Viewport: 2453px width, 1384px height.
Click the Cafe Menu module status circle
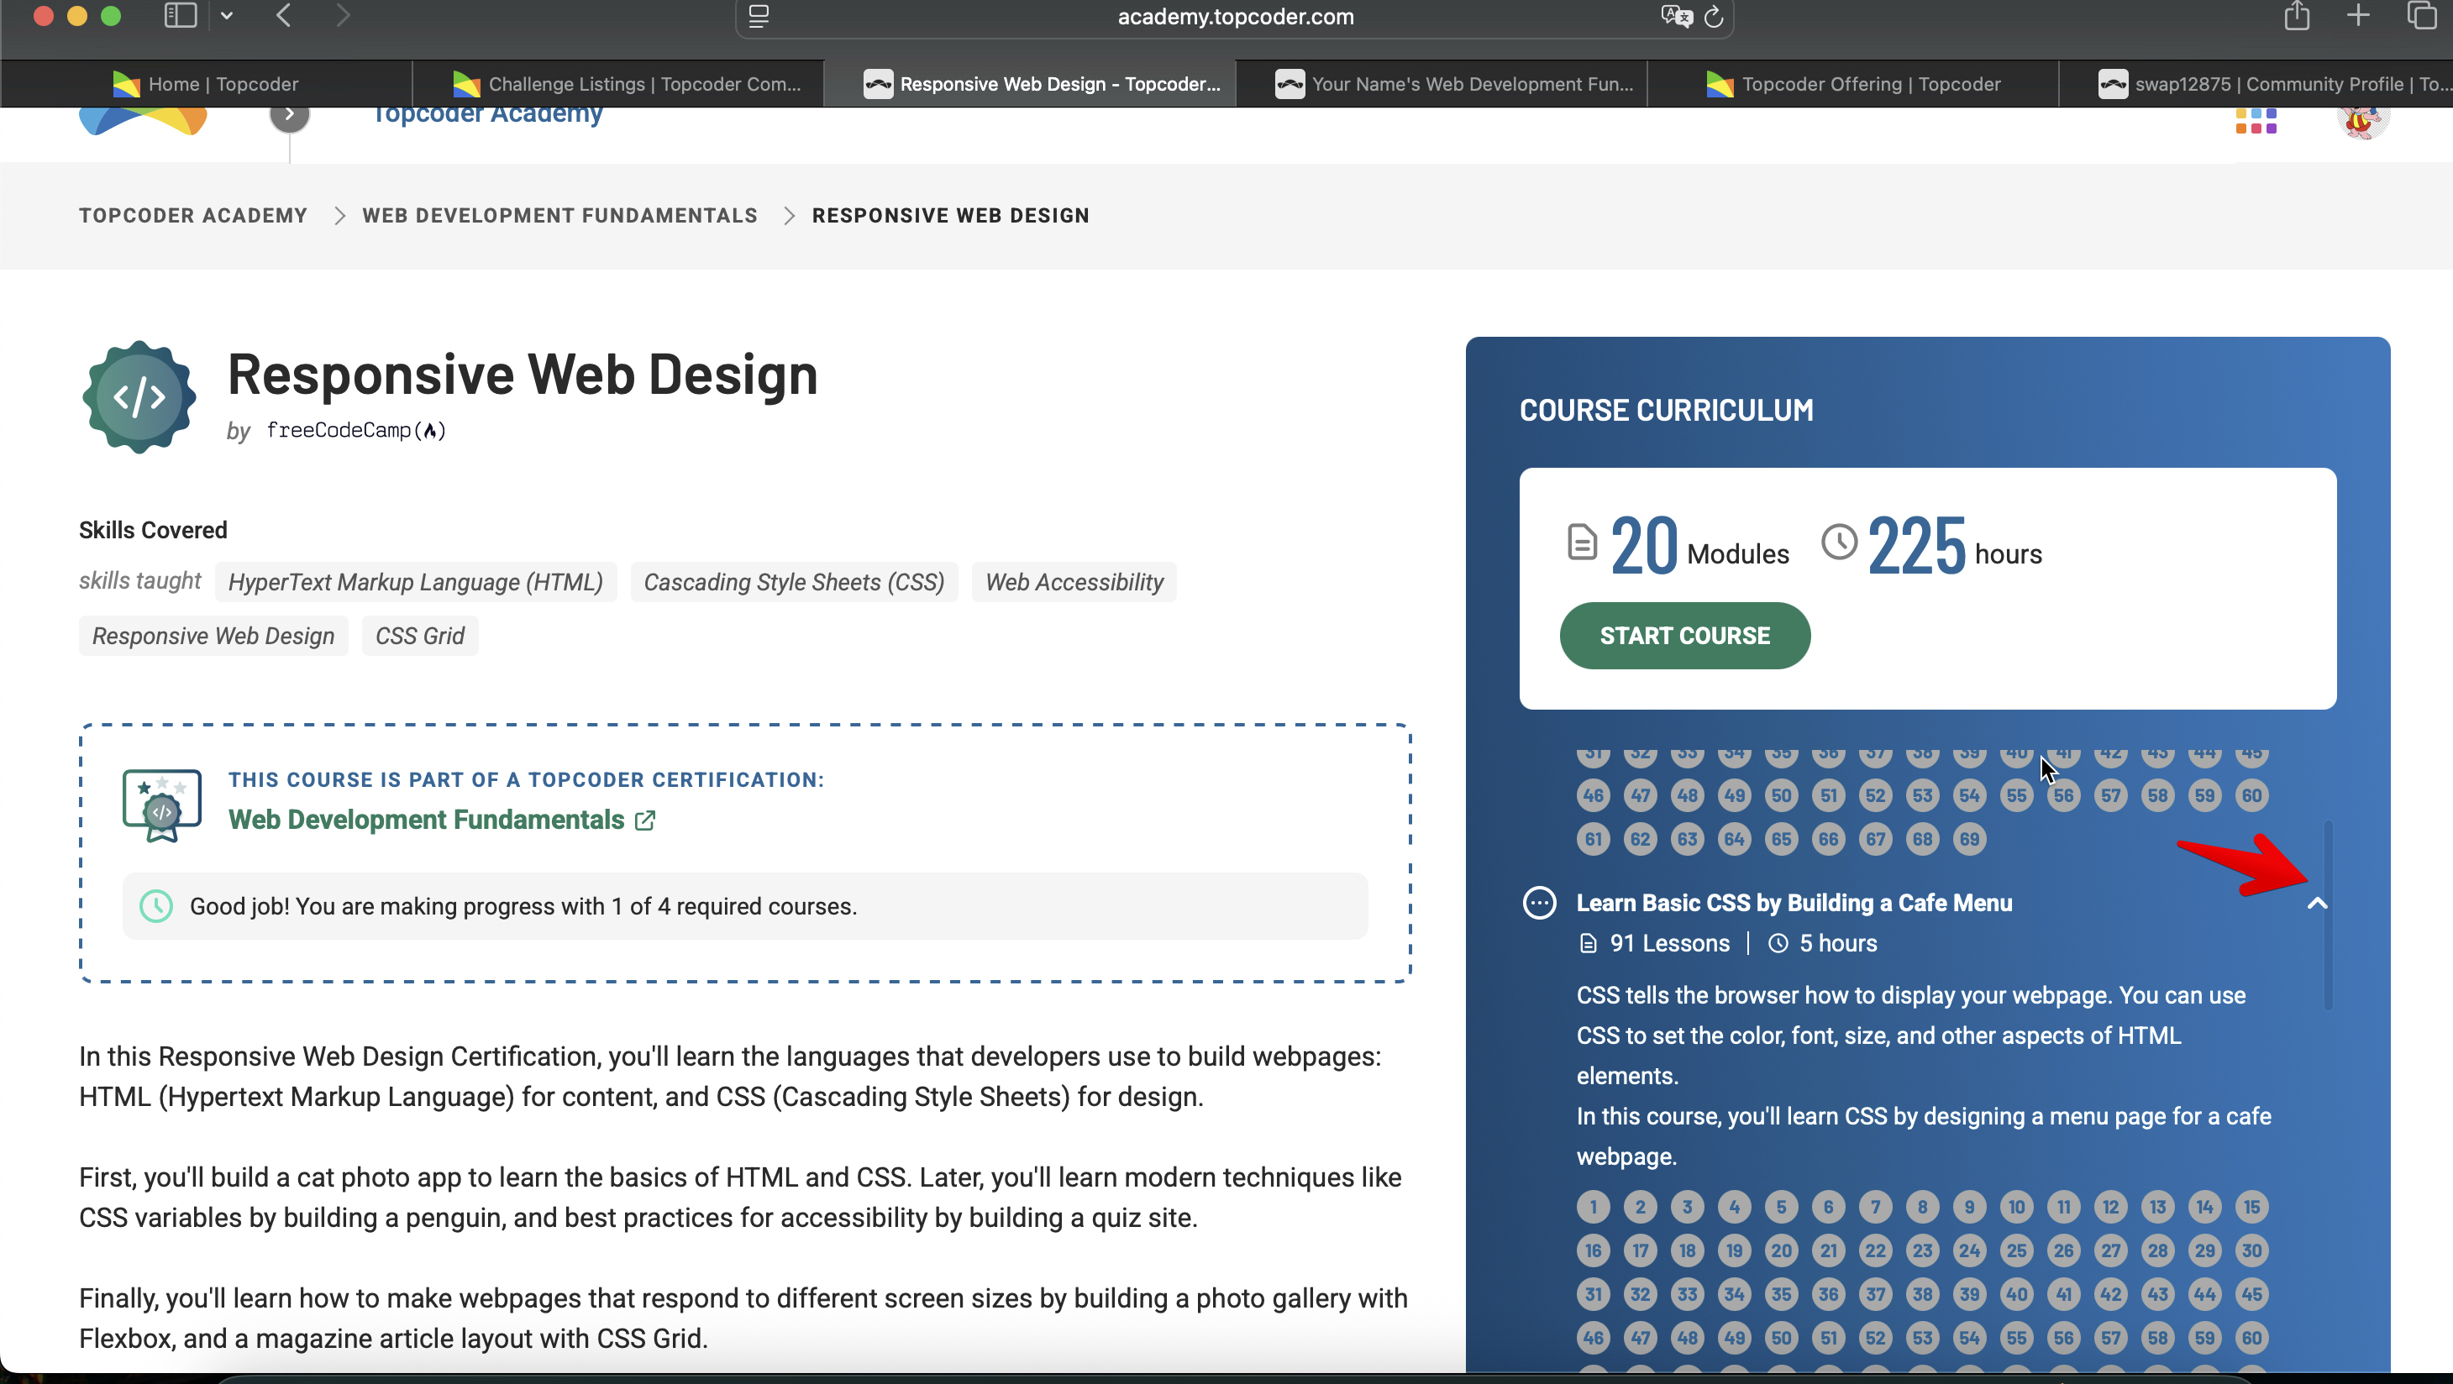1540,902
